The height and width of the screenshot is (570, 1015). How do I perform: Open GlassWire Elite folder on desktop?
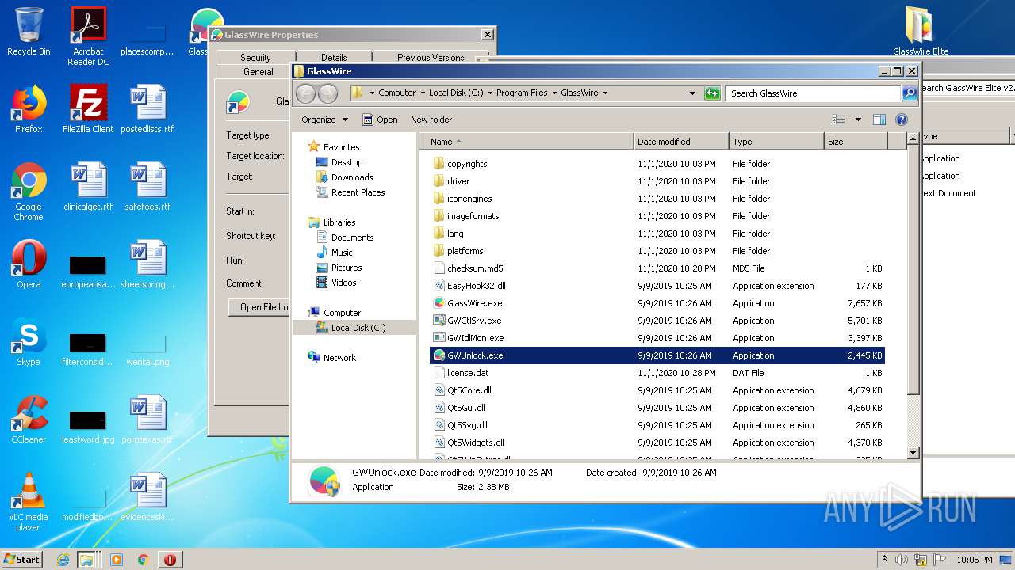click(921, 32)
